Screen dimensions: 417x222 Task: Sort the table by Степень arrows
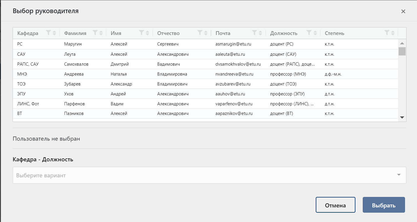393,33
